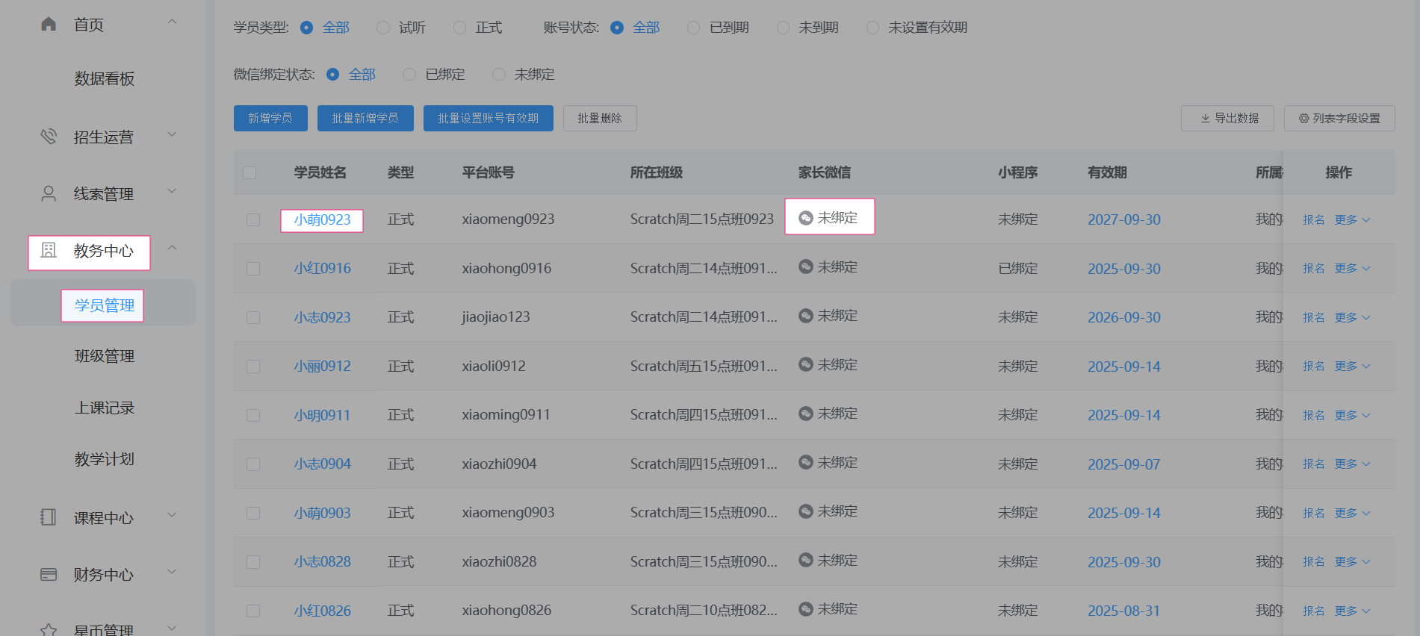Screen dimensions: 1420x636
Task: Click WeChat icon in 小萌0903 row
Action: (x=806, y=511)
